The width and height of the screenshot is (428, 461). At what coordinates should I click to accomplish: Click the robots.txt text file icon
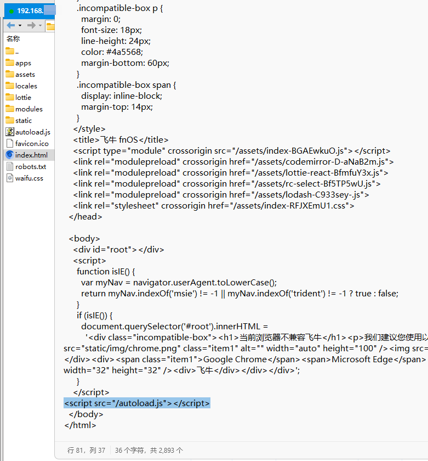click(10, 166)
